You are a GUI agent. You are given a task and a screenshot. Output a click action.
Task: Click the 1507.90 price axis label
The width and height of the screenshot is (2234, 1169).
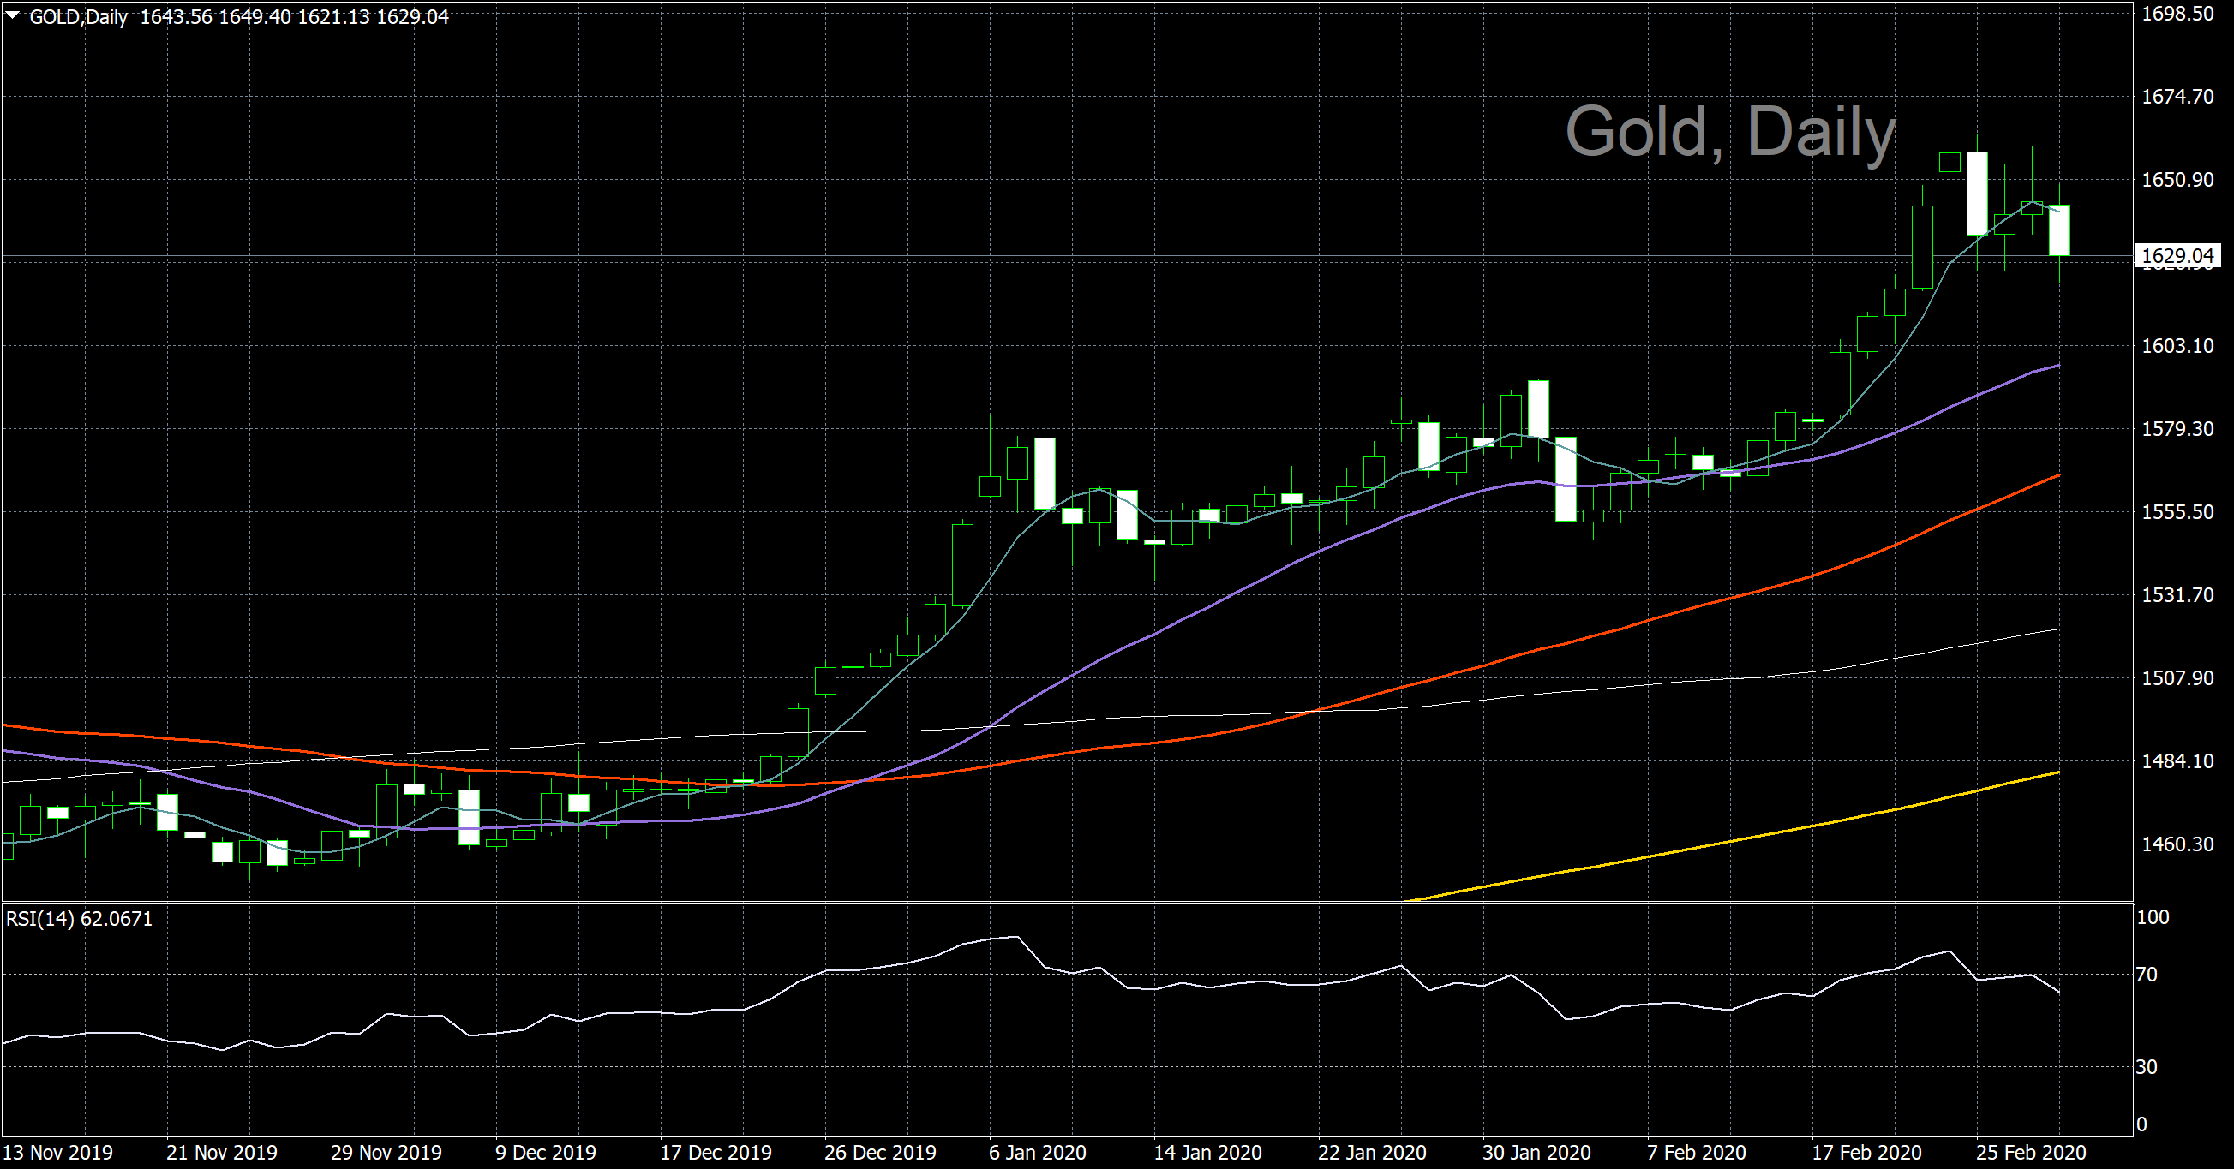click(x=2177, y=677)
